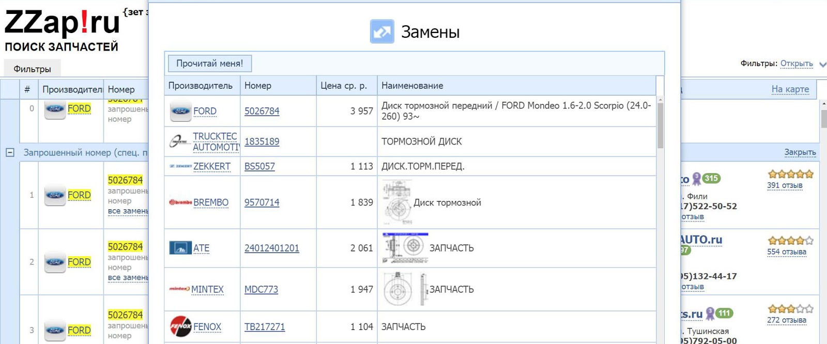This screenshot has height=344, width=827.
Task: Sort by Производитель column in Замены
Action: tap(202, 86)
